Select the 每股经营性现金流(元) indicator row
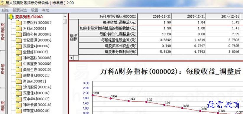The height and width of the screenshot is (114, 243). (108, 40)
